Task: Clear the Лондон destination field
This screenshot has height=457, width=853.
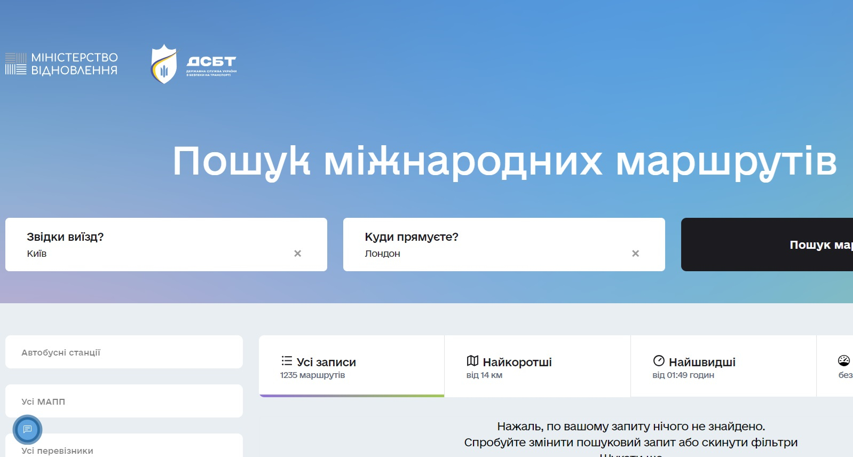Action: [x=635, y=254]
